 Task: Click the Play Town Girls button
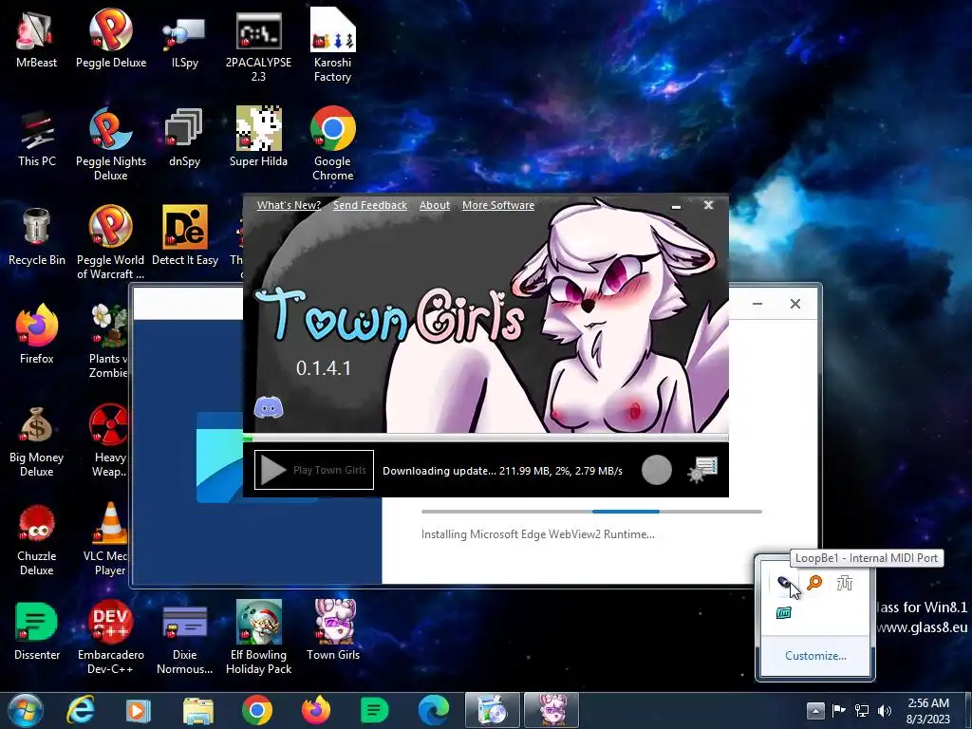click(x=314, y=470)
